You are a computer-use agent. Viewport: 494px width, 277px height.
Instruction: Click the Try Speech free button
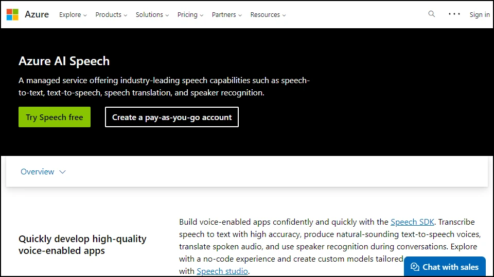pos(55,117)
